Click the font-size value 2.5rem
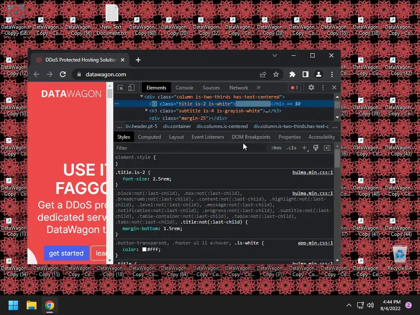Image resolution: width=420 pixels, height=315 pixels. (x=162, y=179)
